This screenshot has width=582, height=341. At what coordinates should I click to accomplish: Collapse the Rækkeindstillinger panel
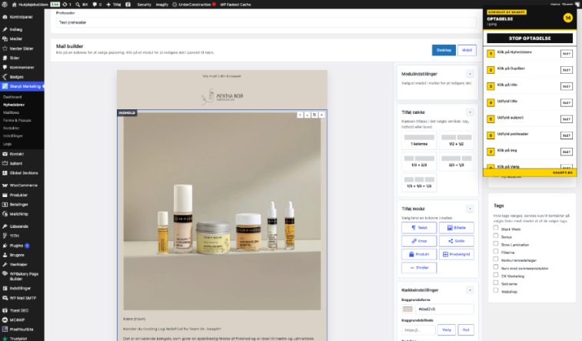[470, 290]
